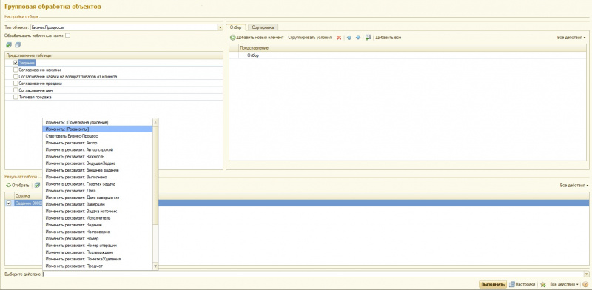Expand Все действия menu above the filter table
This screenshot has height=290, width=592.
click(x=571, y=38)
